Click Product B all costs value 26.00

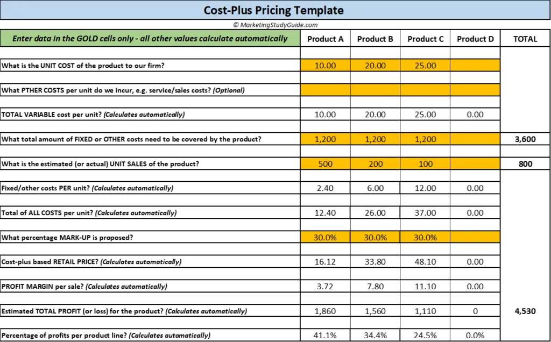pos(375,213)
